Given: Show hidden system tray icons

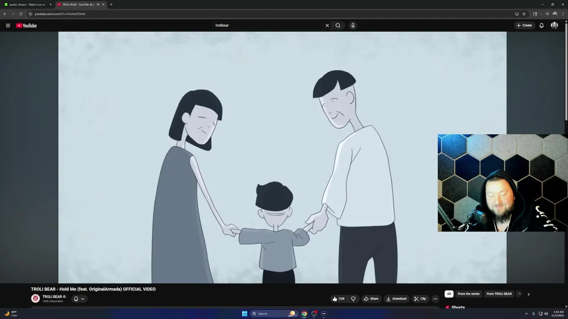Looking at the screenshot, I should (x=526, y=314).
